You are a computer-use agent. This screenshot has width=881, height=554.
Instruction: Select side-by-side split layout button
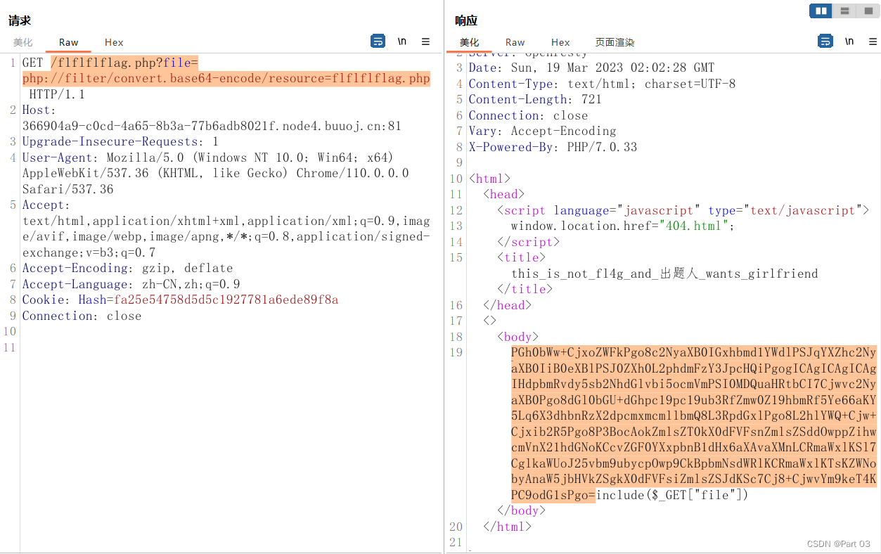click(821, 11)
